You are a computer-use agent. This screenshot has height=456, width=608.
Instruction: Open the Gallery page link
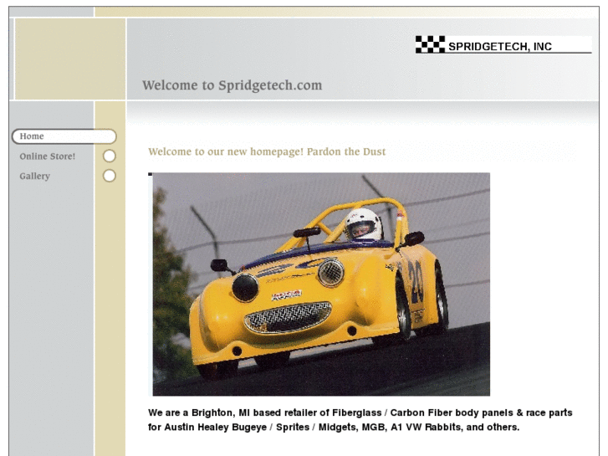pyautogui.click(x=35, y=176)
